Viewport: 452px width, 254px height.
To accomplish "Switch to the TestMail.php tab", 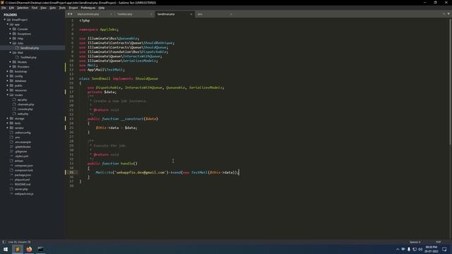I will (125, 14).
